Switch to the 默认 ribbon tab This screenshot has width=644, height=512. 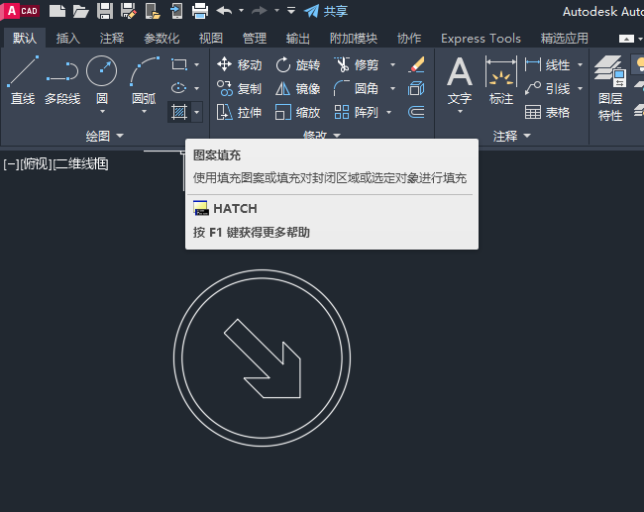click(25, 39)
